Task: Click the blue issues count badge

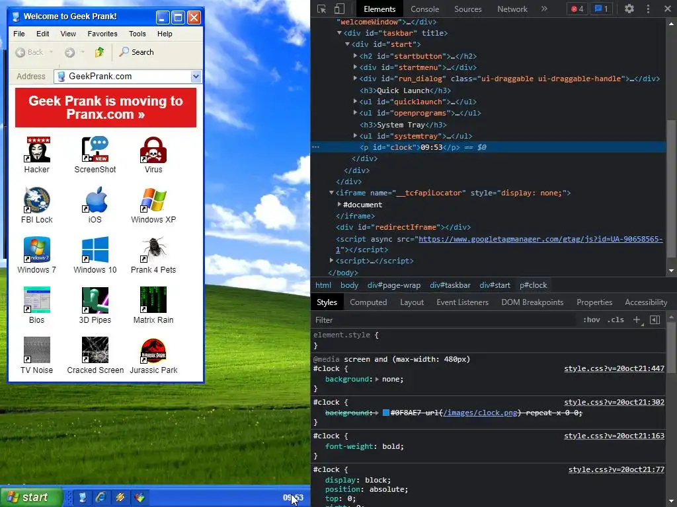Action: pos(602,9)
